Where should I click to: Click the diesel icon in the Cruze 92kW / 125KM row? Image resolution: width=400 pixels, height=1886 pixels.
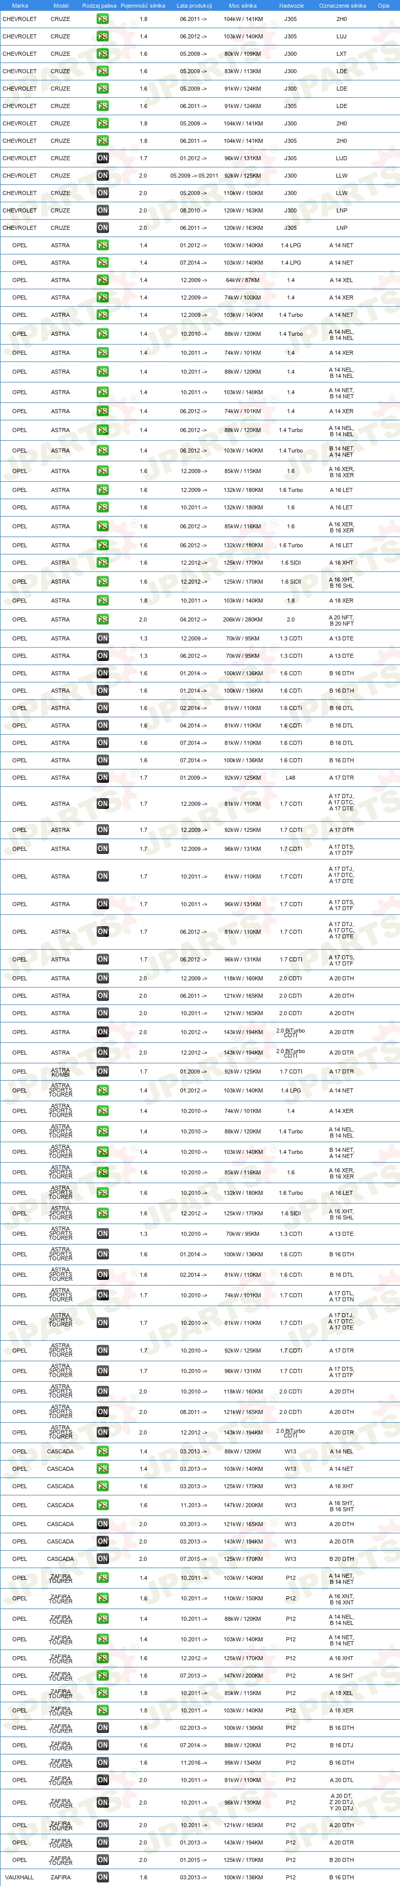pos(102,176)
